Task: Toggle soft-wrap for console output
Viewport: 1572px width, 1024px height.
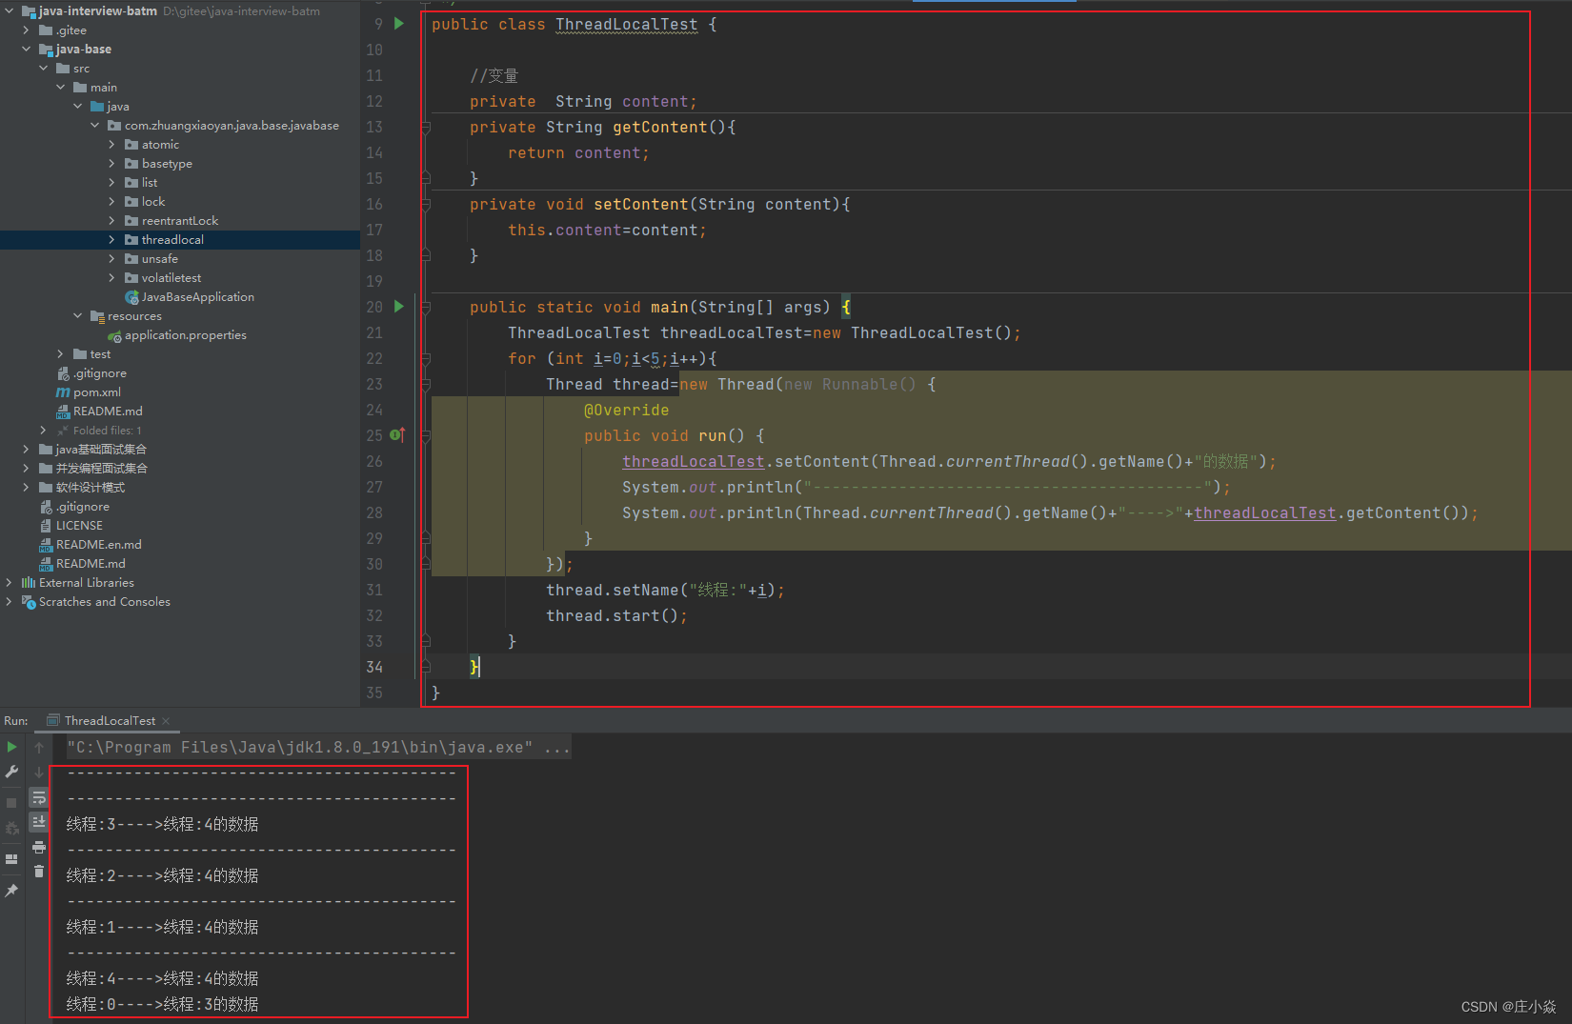Action: [x=39, y=797]
